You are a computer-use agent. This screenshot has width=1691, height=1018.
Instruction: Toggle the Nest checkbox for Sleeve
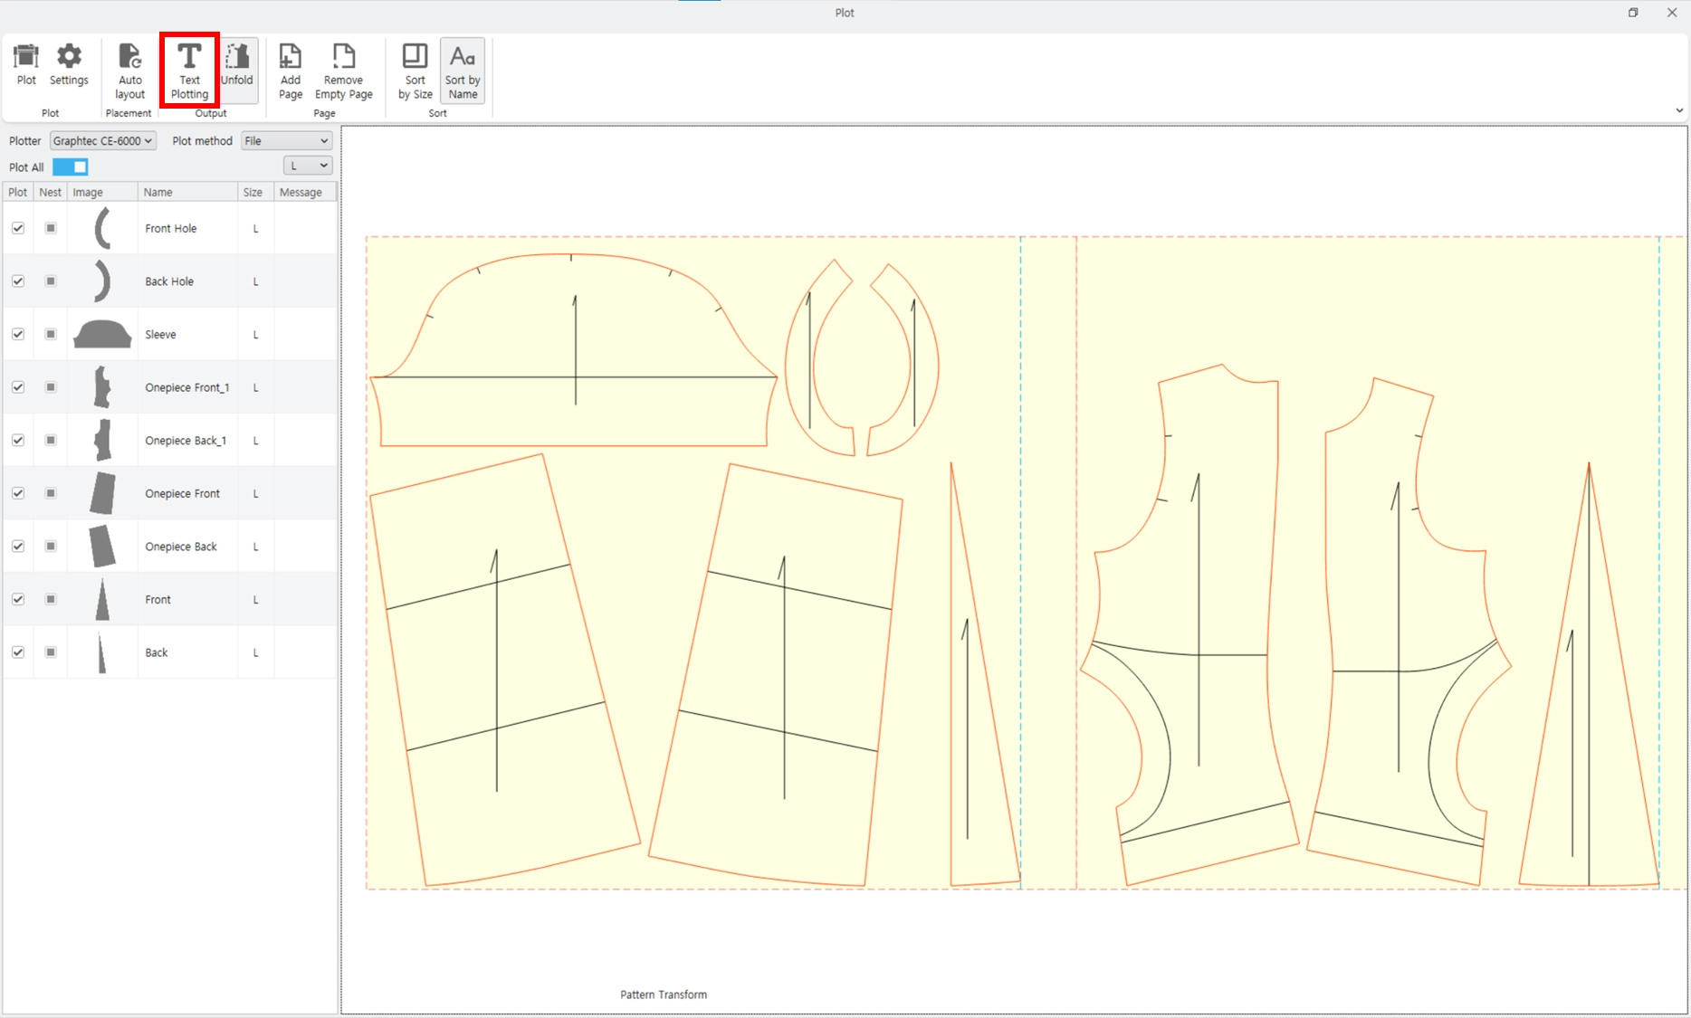51,334
